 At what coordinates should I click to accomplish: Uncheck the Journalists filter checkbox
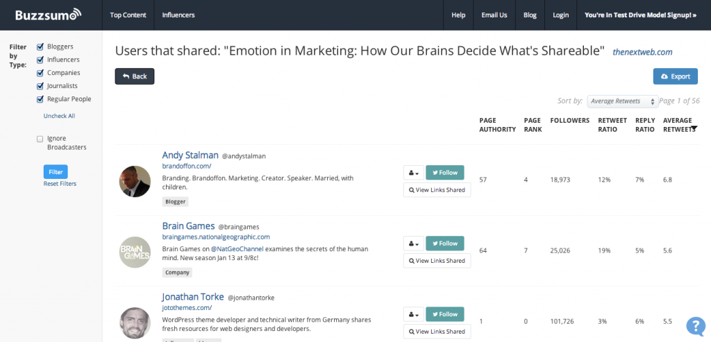[40, 86]
